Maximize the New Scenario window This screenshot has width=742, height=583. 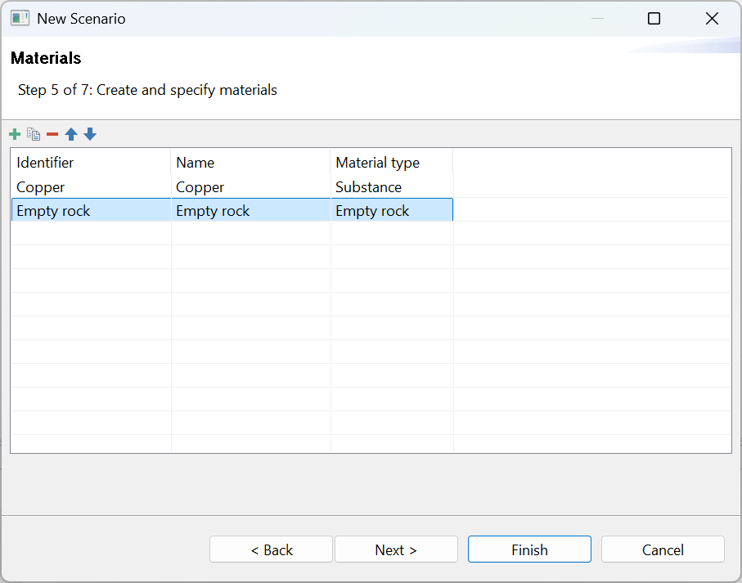654,19
